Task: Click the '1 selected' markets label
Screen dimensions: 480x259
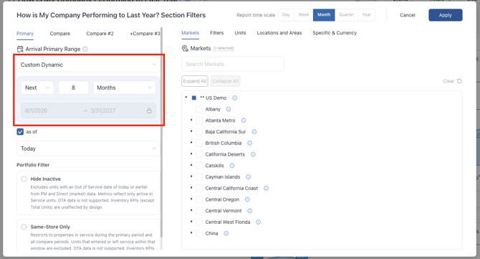Action: 224,49
